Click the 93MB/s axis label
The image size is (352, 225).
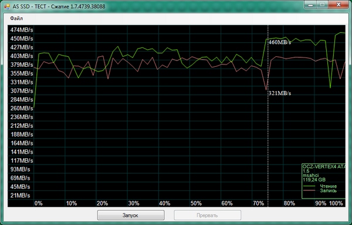(x=20, y=169)
